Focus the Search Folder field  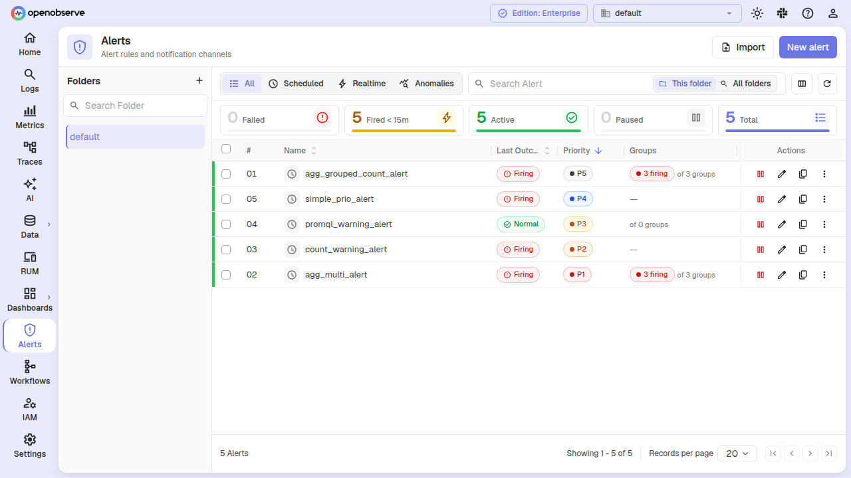pyautogui.click(x=135, y=106)
